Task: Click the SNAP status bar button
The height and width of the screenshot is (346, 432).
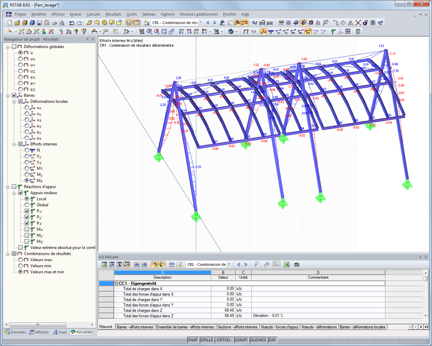Action: click(x=193, y=340)
